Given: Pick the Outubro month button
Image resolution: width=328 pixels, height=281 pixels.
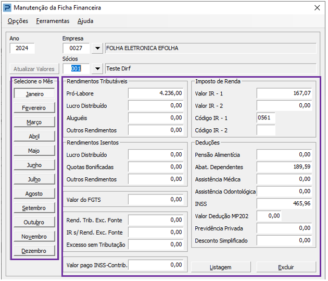Looking at the screenshot, I should pyautogui.click(x=34, y=222).
